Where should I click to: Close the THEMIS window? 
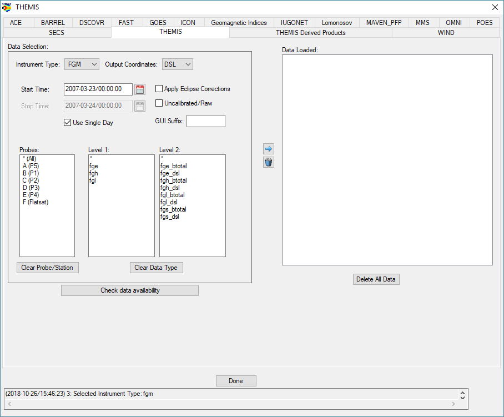click(x=495, y=7)
